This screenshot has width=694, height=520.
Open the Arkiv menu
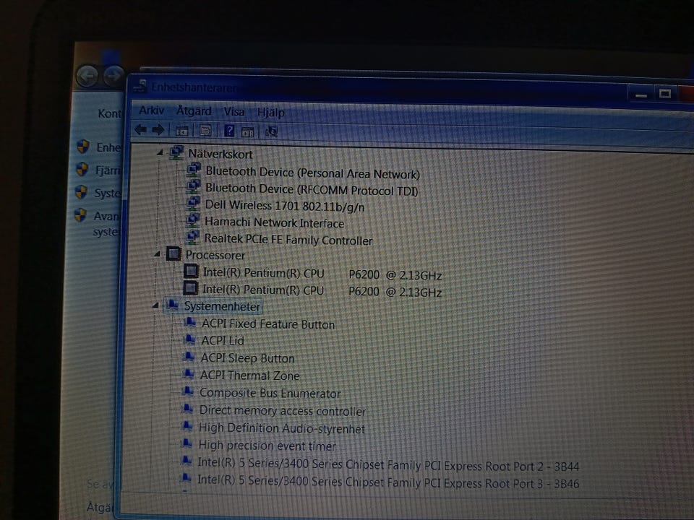(x=152, y=110)
